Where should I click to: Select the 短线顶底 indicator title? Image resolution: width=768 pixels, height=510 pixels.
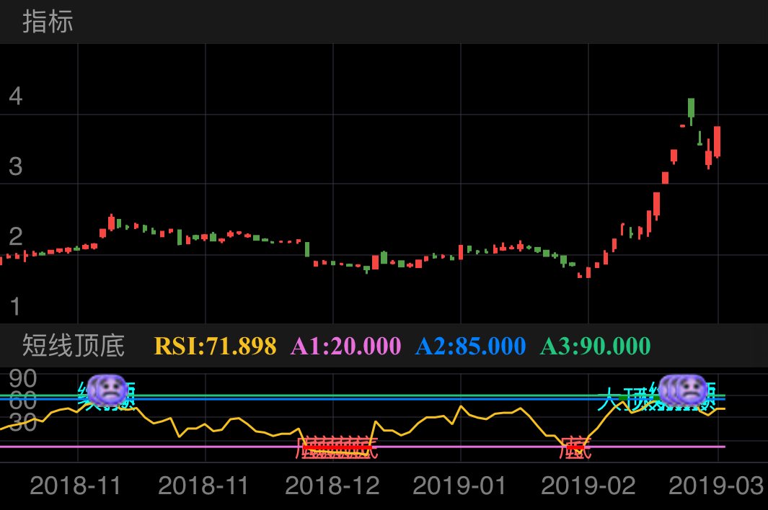tap(74, 346)
